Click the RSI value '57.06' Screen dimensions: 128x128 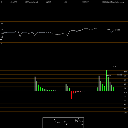click(x=118, y=30)
